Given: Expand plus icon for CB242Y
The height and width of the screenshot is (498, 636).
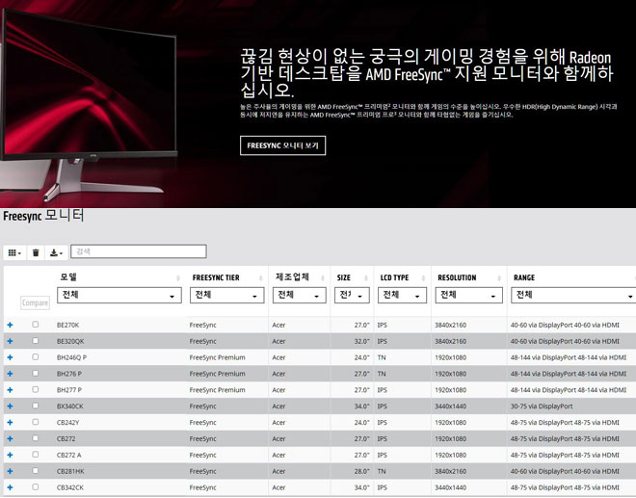Looking at the screenshot, I should coord(11,422).
